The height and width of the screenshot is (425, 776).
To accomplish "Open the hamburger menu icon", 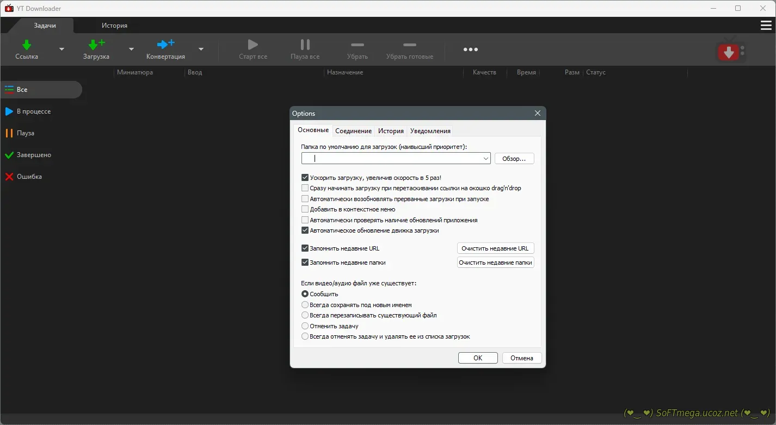I will pyautogui.click(x=766, y=26).
